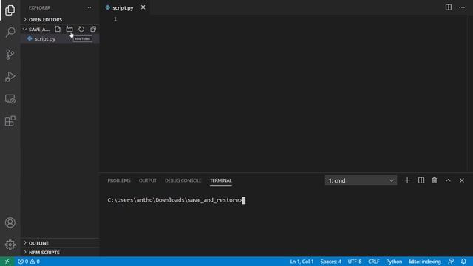This screenshot has height=266, width=473.
Task: Select language mode Python in status bar
Action: pos(394,261)
